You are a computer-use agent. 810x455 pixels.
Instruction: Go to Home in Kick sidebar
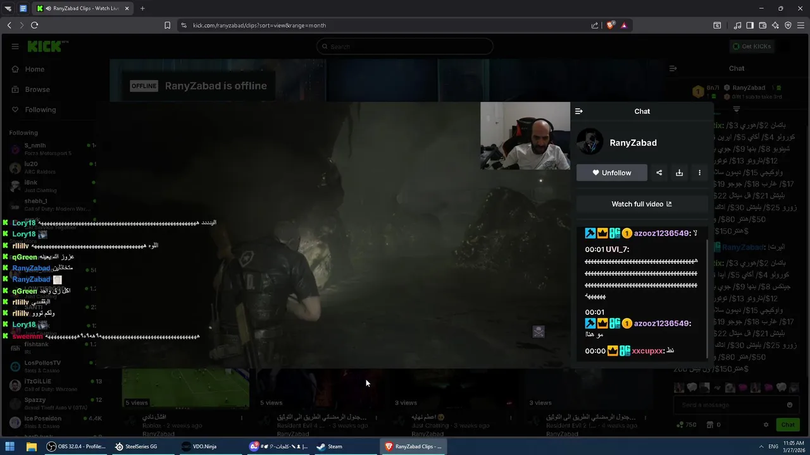click(x=35, y=69)
